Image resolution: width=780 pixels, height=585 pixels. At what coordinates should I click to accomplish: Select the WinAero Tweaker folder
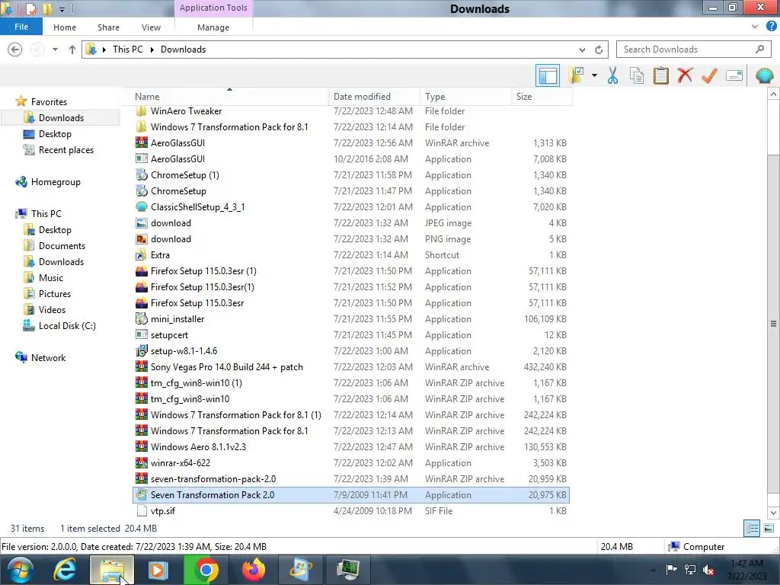click(186, 111)
